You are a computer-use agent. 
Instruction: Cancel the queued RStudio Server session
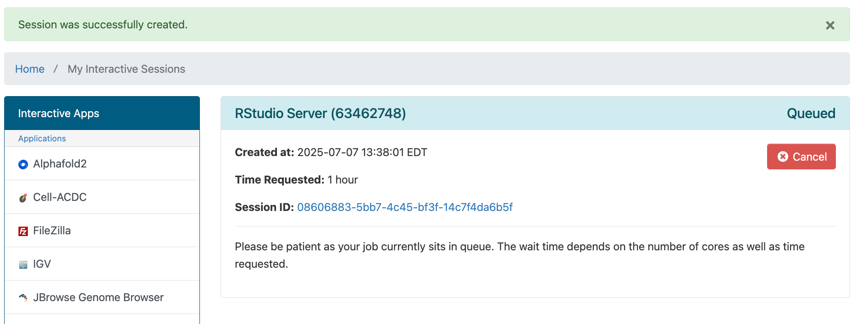[x=801, y=157]
